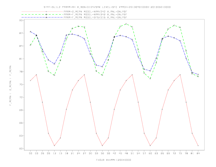Click the x-axis forecast hour label 63
The width and height of the screenshot is (216, 167).
pyautogui.click(x=156, y=153)
